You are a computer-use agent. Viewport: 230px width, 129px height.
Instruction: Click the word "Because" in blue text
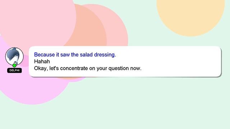45,54
